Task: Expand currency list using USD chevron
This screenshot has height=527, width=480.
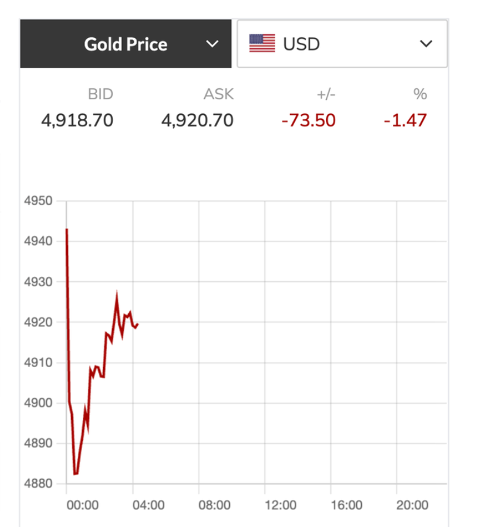Action: [426, 44]
